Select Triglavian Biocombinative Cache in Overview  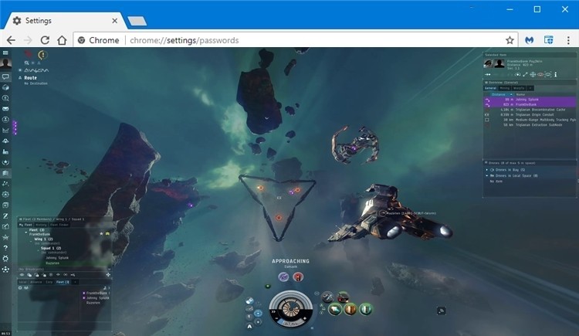(x=530, y=110)
